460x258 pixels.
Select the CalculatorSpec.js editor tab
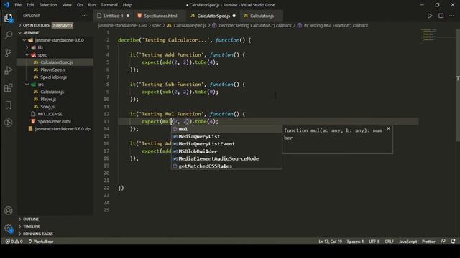point(213,16)
